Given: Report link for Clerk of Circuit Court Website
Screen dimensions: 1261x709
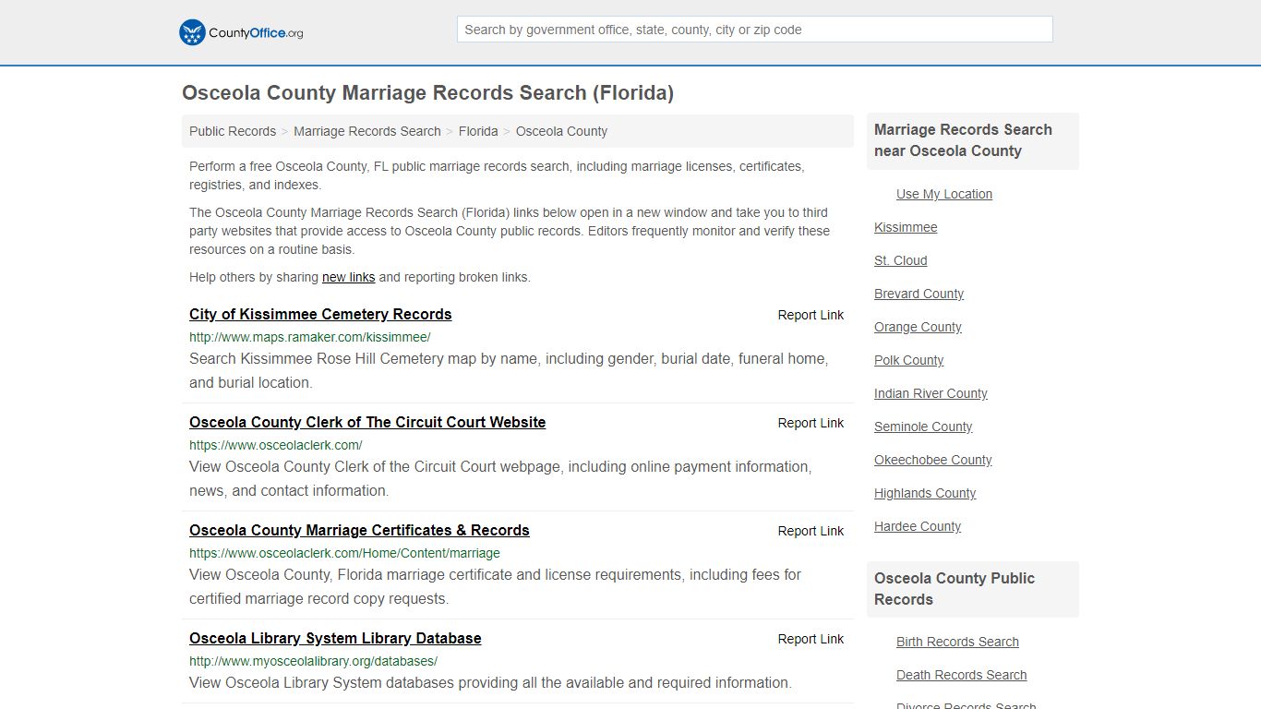Looking at the screenshot, I should pyautogui.click(x=811, y=423).
